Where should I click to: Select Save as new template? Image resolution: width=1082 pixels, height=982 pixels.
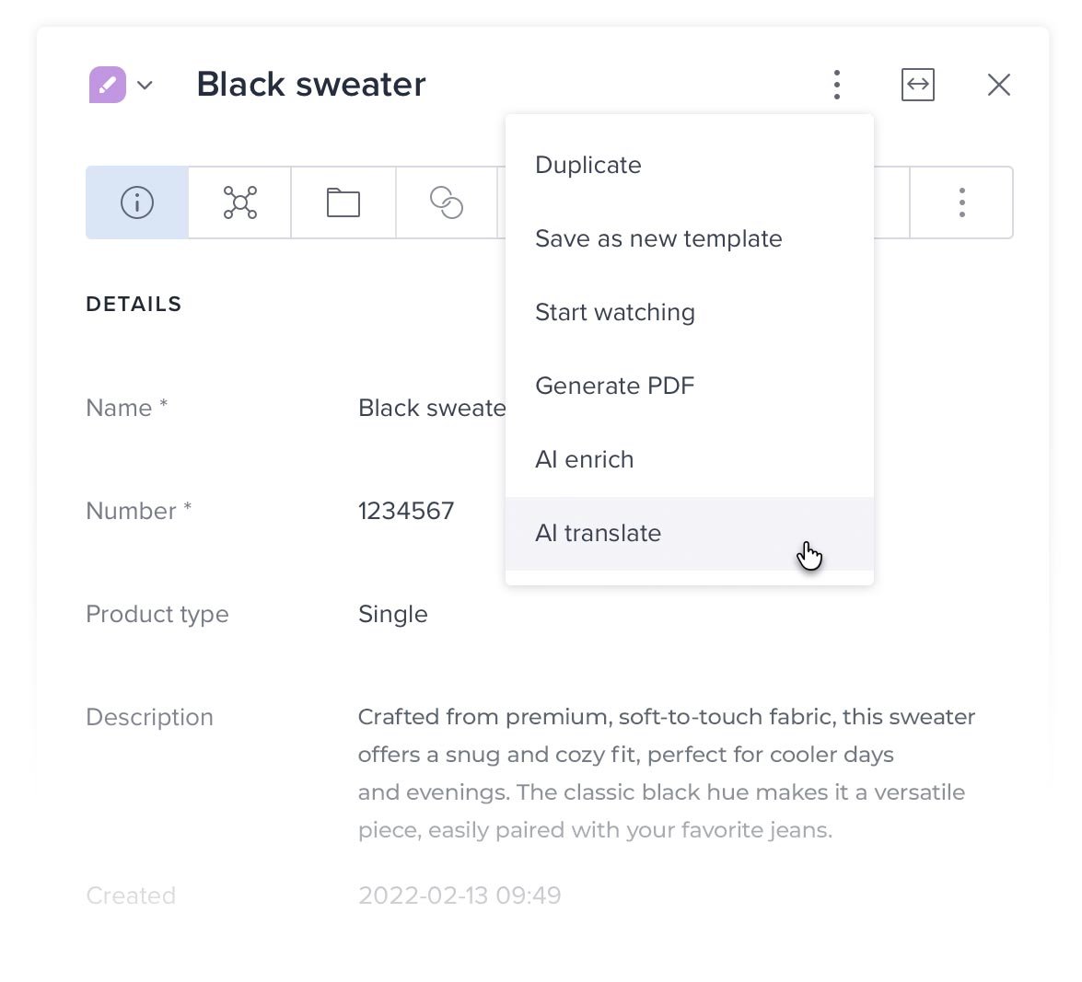[x=658, y=238]
